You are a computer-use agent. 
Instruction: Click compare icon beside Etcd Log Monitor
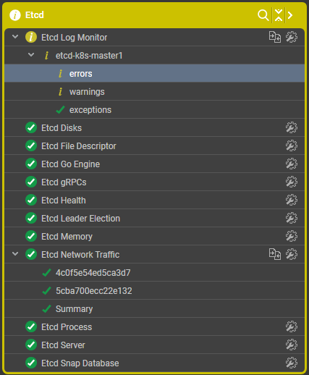[x=275, y=37]
